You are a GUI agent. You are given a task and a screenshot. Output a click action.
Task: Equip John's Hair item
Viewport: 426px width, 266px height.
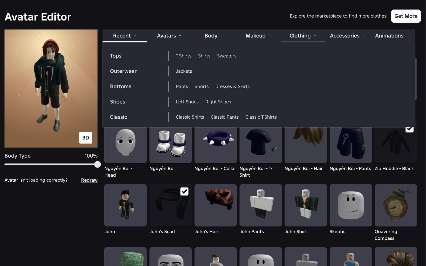tap(215, 205)
